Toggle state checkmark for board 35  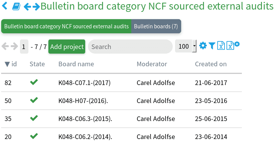click(x=34, y=118)
